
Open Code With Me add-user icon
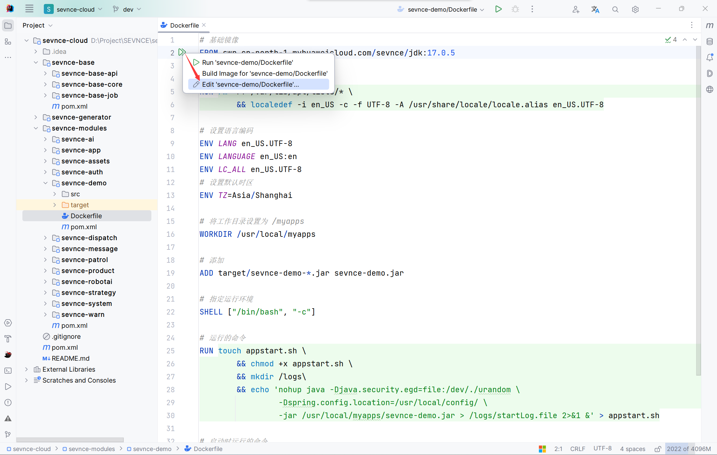coord(576,9)
